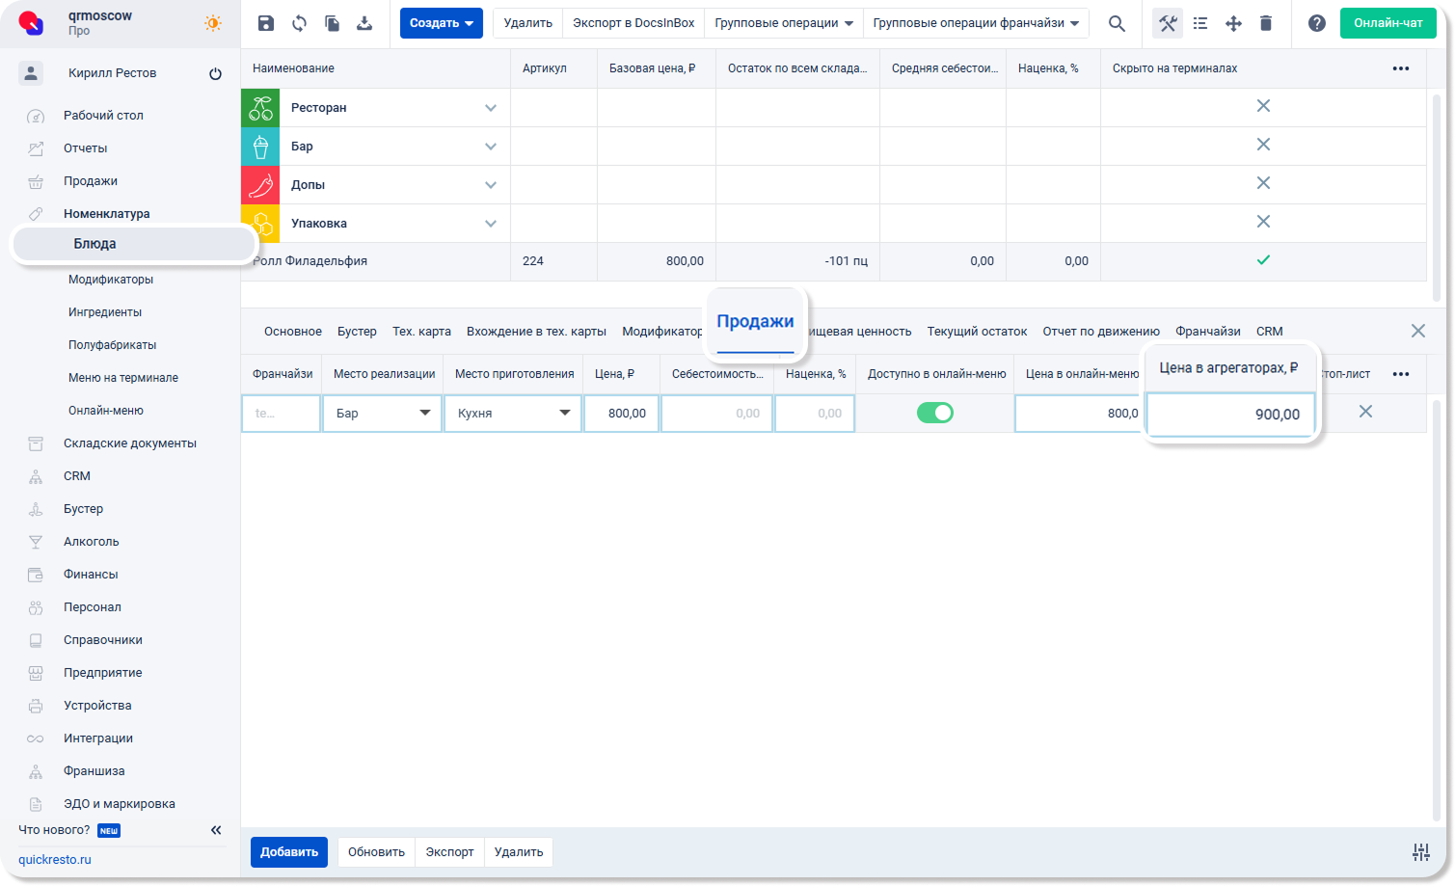Open help question mark icon

1316,23
